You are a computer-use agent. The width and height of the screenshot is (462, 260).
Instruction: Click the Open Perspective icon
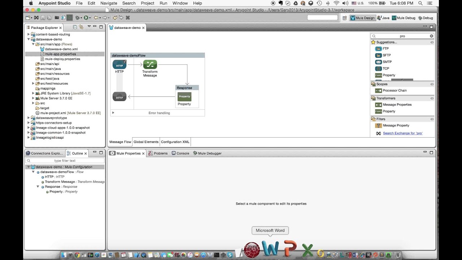click(344, 18)
